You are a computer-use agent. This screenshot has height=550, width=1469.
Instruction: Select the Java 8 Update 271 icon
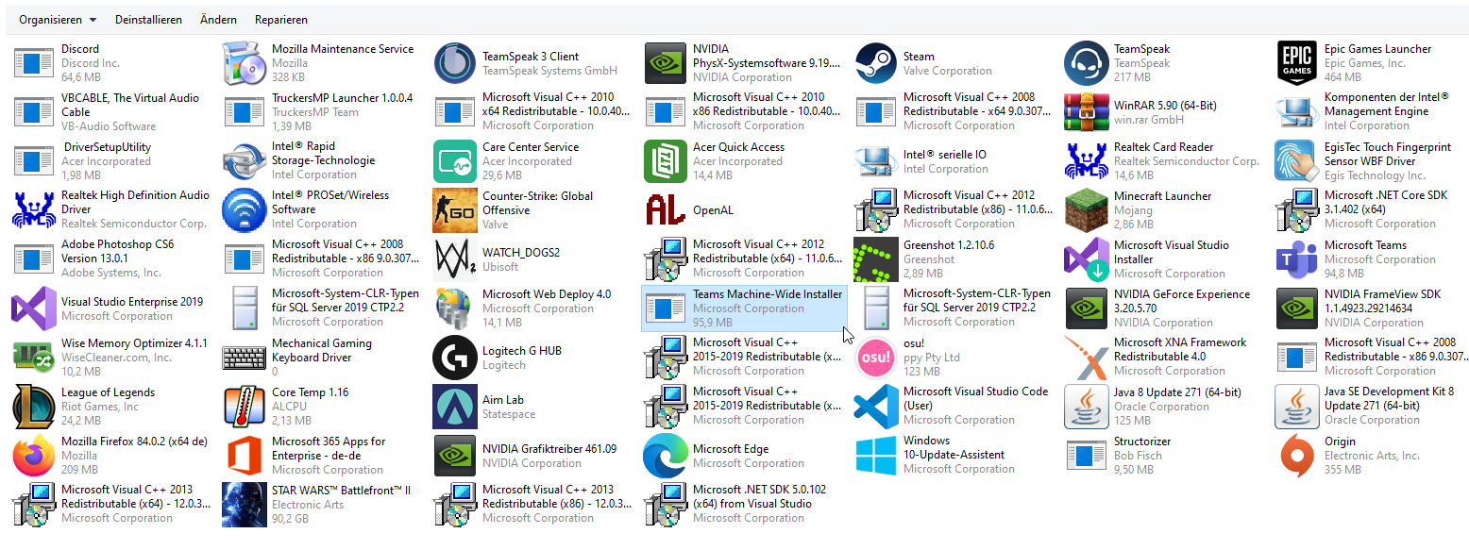click(1087, 407)
